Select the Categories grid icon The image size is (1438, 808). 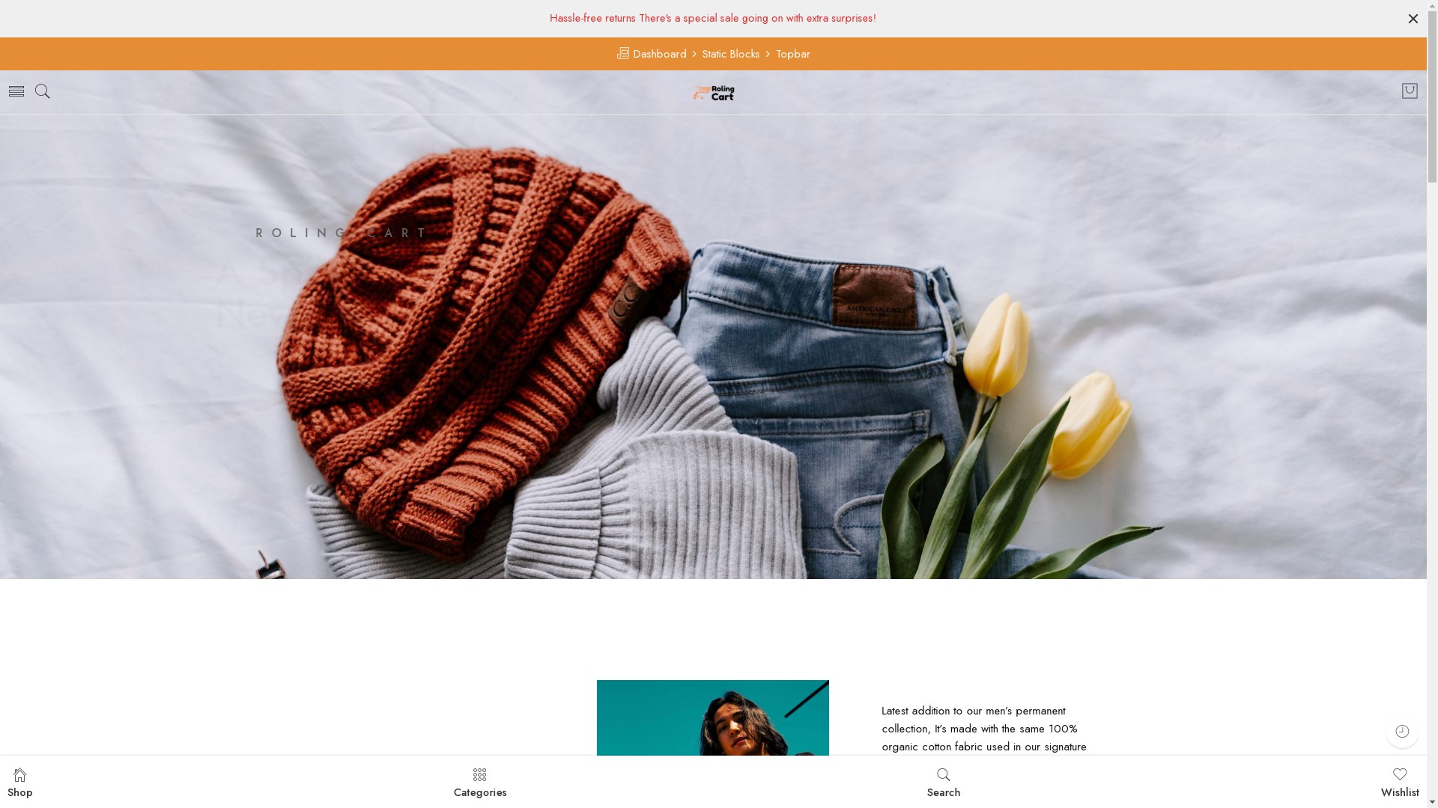click(479, 774)
